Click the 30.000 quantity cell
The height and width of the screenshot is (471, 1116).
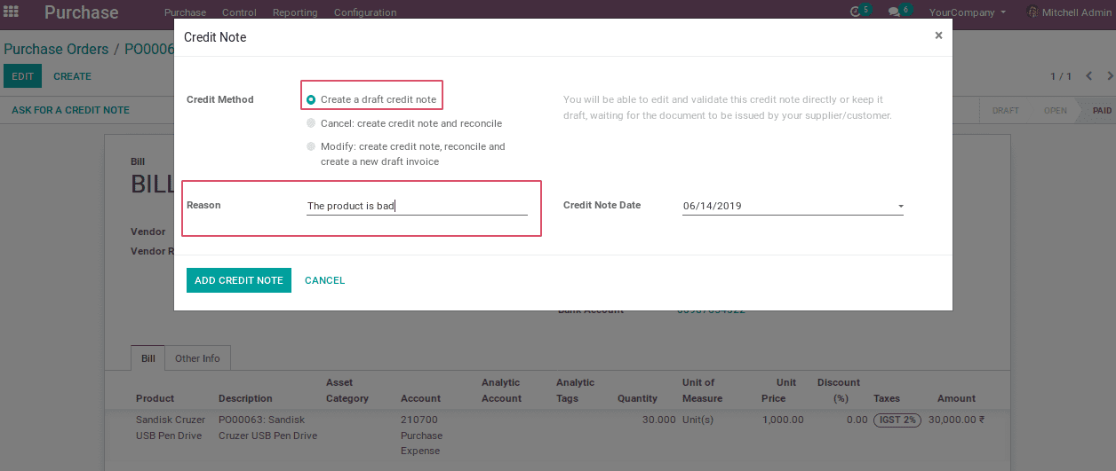658,420
